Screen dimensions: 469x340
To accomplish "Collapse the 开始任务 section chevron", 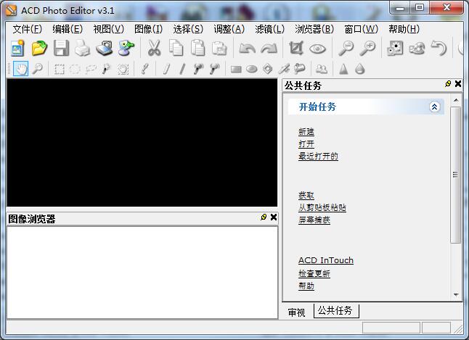I will (434, 107).
